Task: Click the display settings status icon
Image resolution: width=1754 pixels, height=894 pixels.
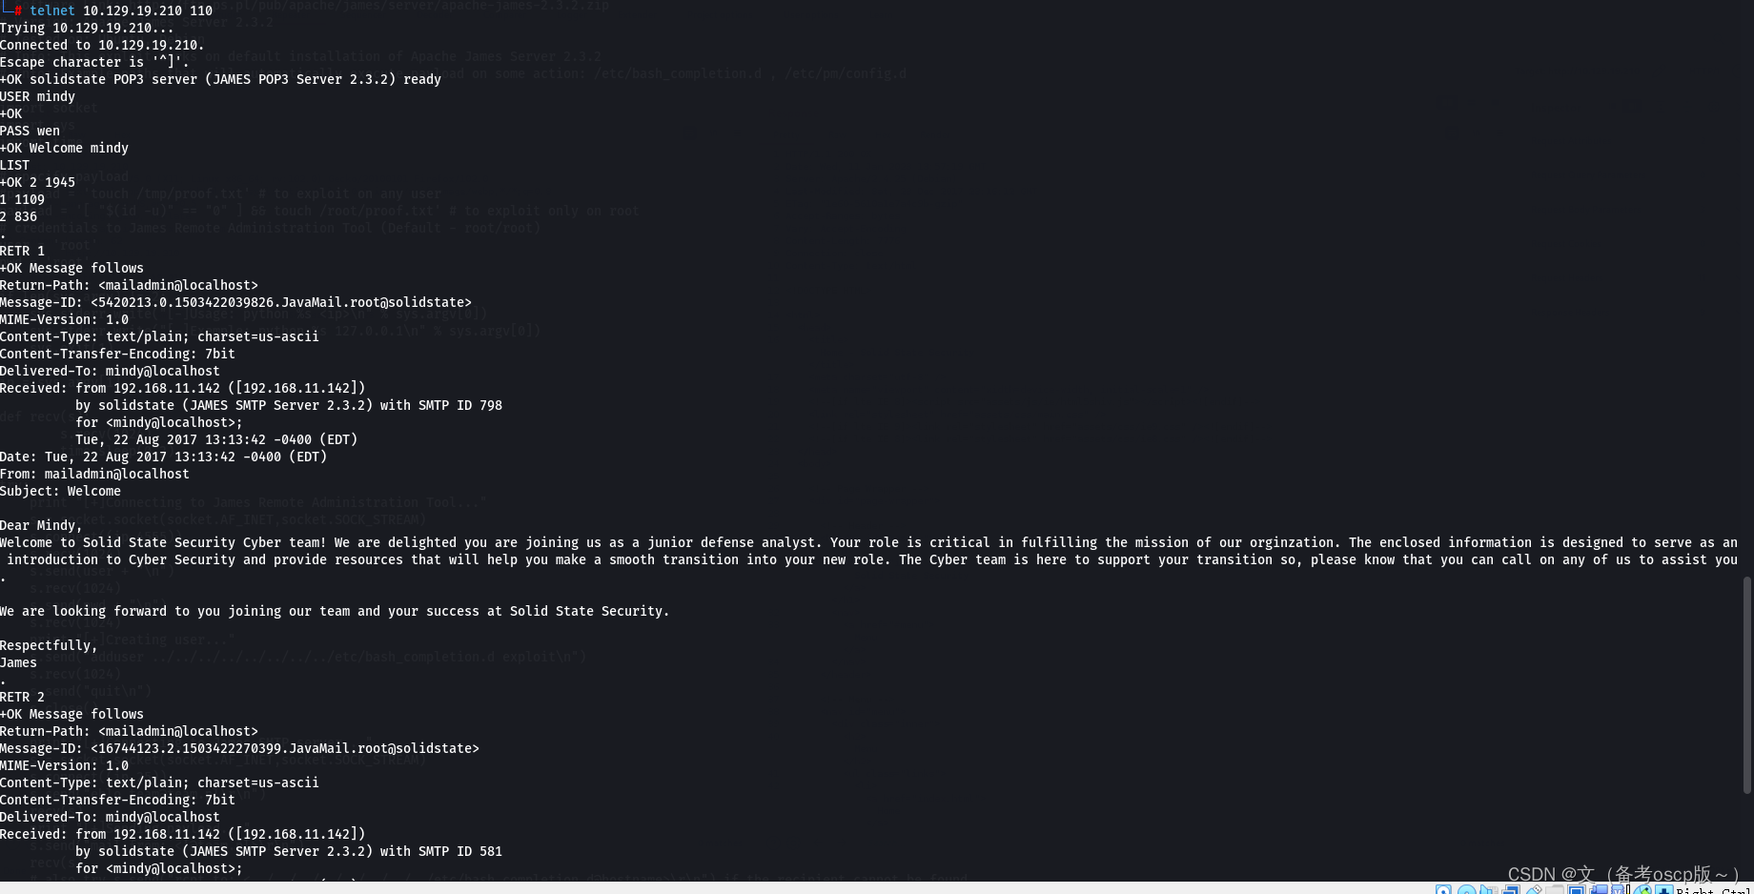Action: point(1577,890)
